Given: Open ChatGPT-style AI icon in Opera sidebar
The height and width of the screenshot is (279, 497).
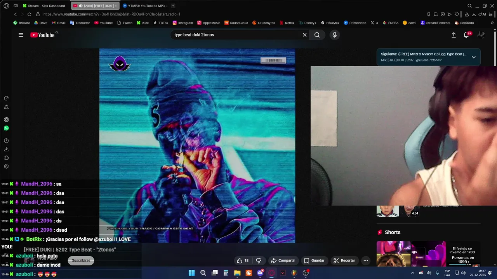Looking at the screenshot, I should point(6,119).
